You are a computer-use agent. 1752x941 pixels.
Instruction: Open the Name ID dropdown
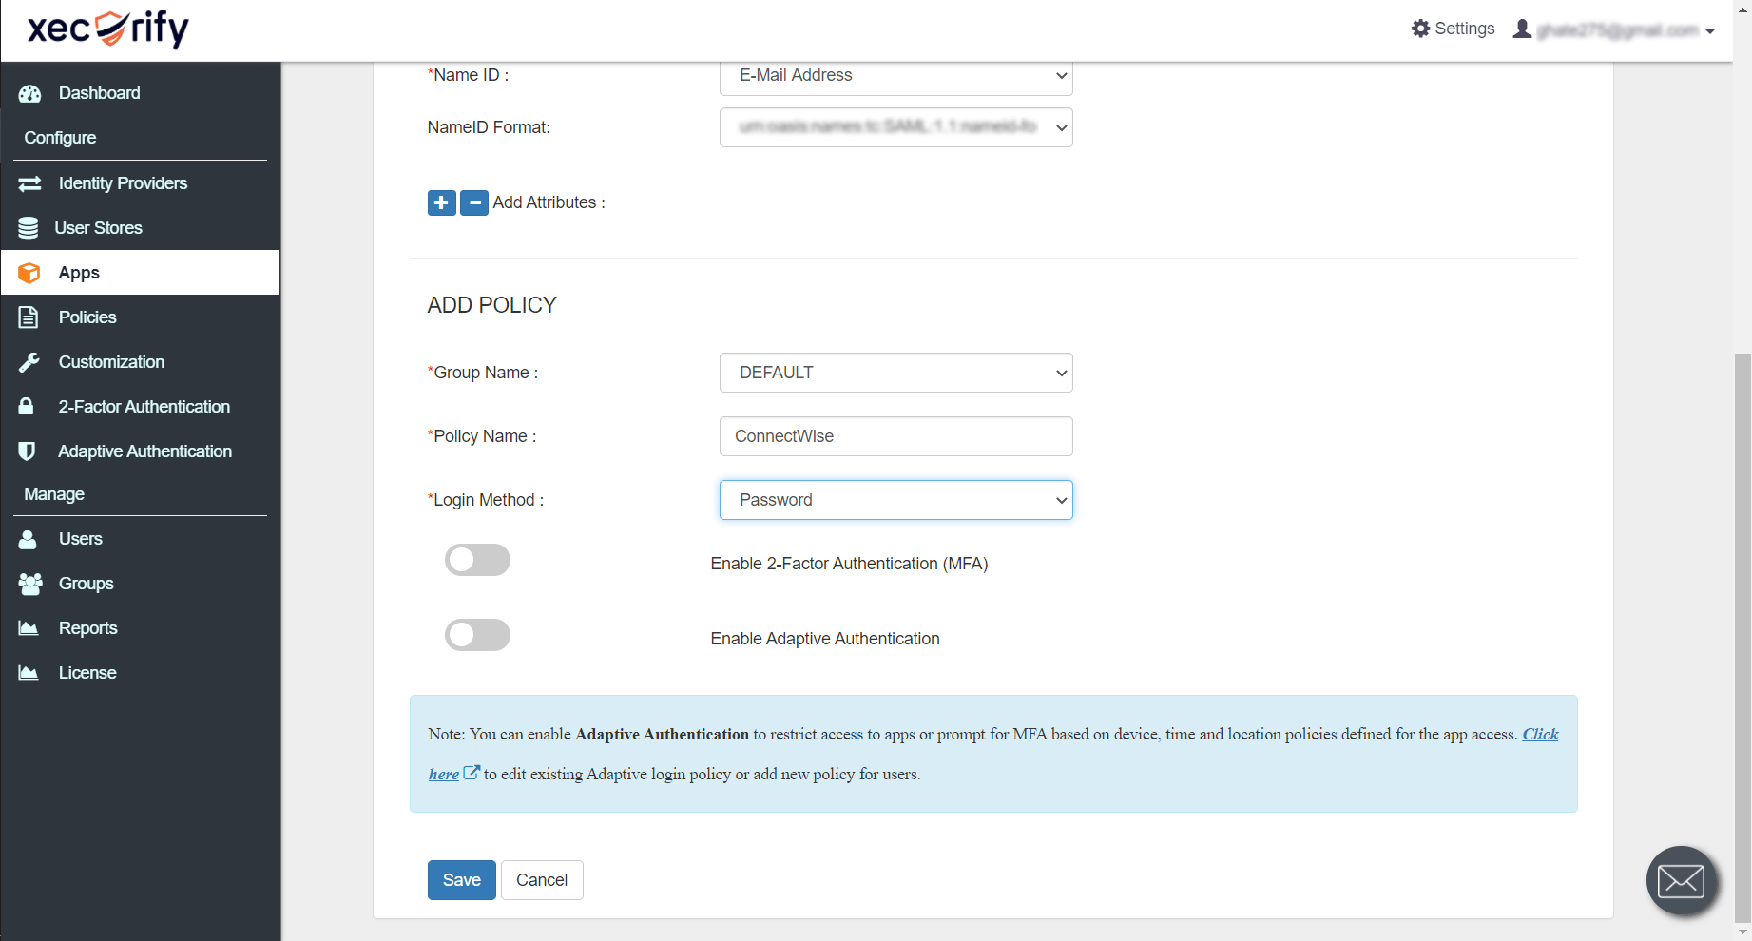tap(896, 76)
